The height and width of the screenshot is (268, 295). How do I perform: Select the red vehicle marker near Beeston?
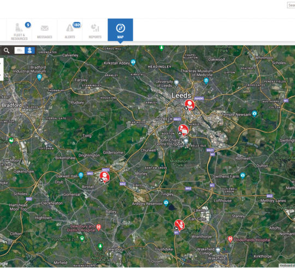click(183, 130)
